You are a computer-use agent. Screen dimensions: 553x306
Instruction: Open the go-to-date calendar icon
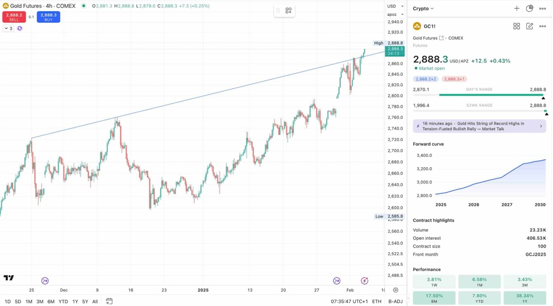click(x=109, y=301)
